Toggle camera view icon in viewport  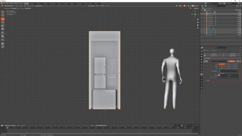(x=198, y=25)
